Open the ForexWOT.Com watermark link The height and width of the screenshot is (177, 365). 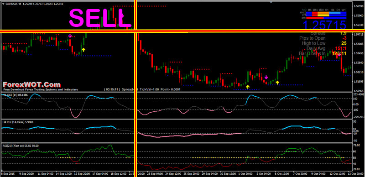pos(31,84)
